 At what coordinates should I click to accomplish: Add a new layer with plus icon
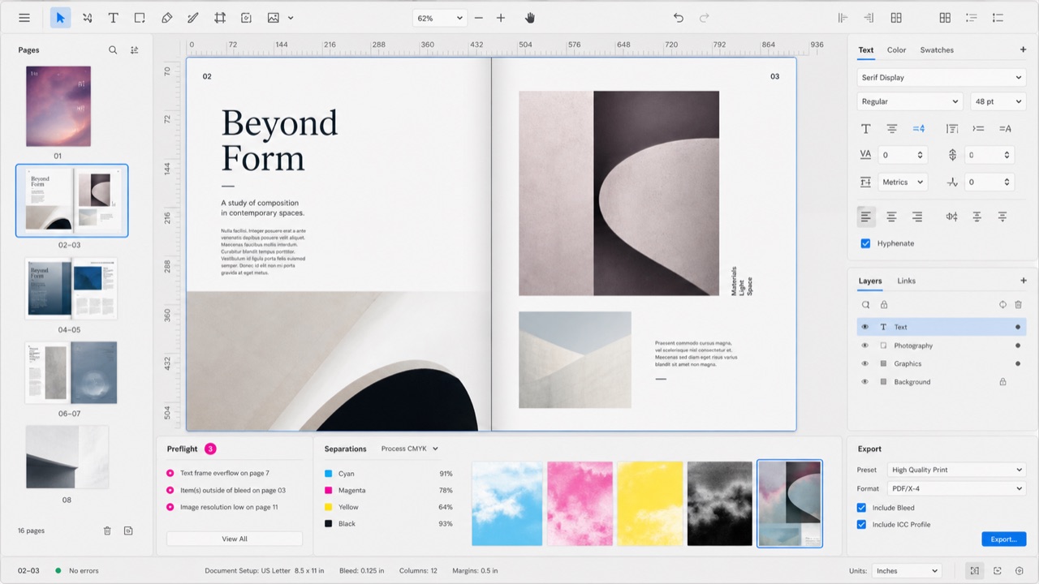pyautogui.click(x=1023, y=281)
